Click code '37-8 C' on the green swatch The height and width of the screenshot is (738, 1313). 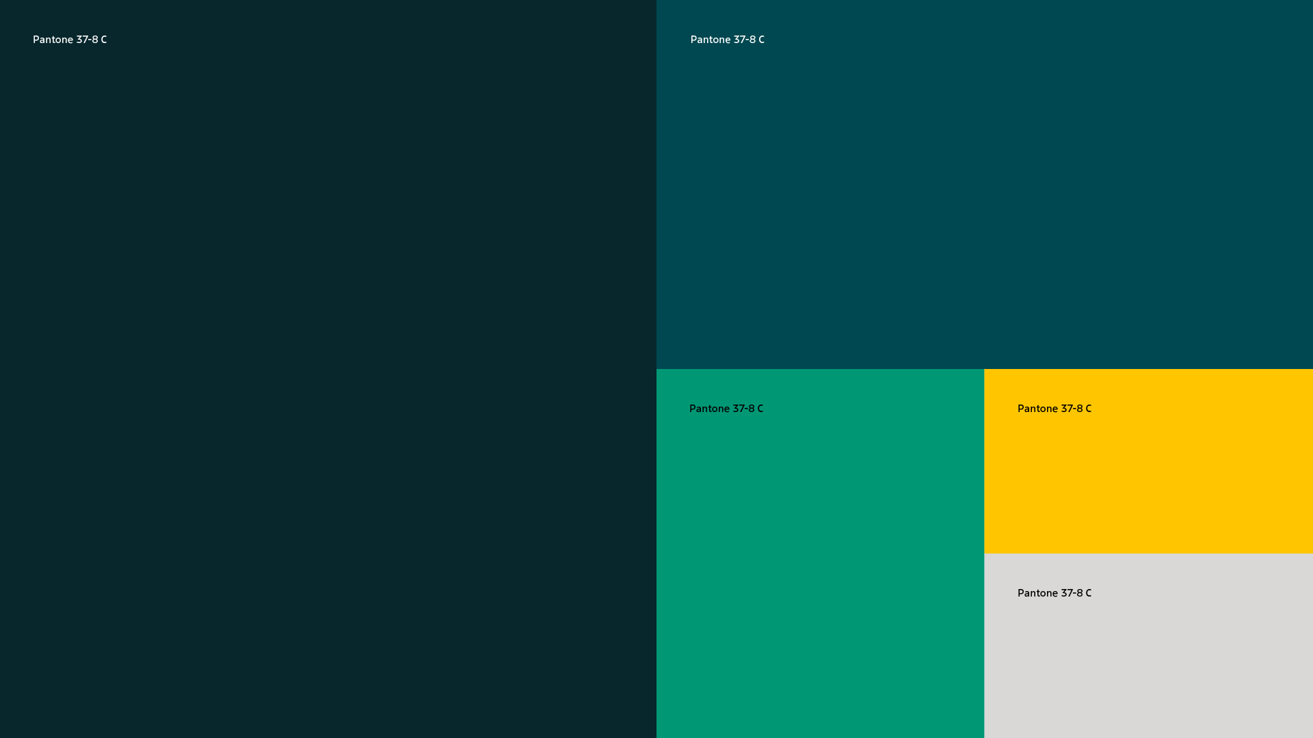pyautogui.click(x=748, y=409)
